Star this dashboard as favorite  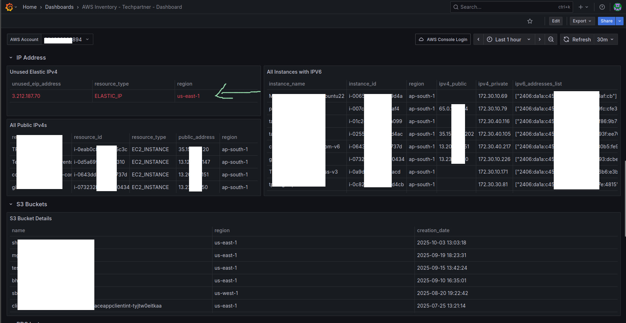click(x=530, y=21)
